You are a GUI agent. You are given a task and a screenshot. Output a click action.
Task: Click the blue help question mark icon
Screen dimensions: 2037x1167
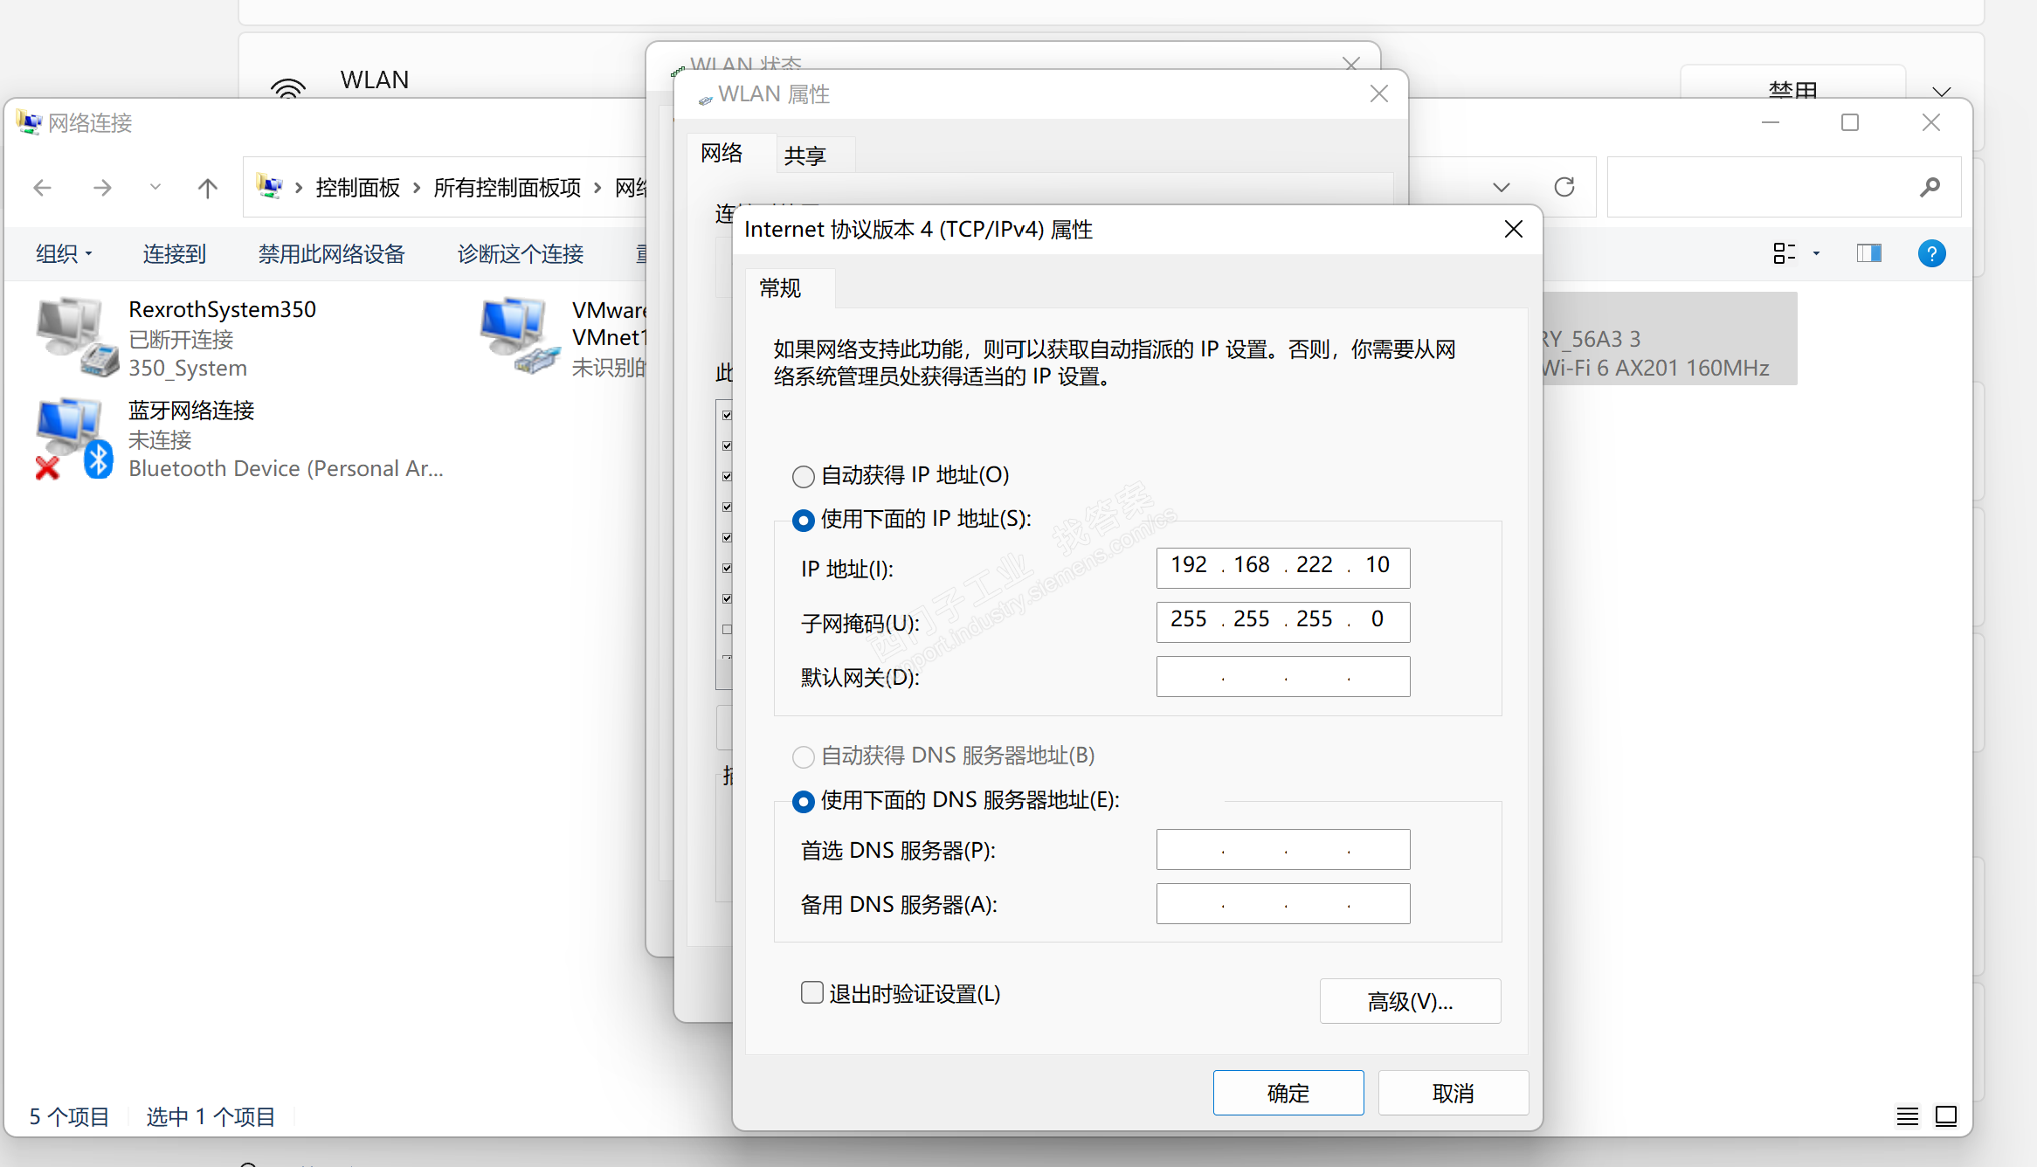click(x=1931, y=253)
